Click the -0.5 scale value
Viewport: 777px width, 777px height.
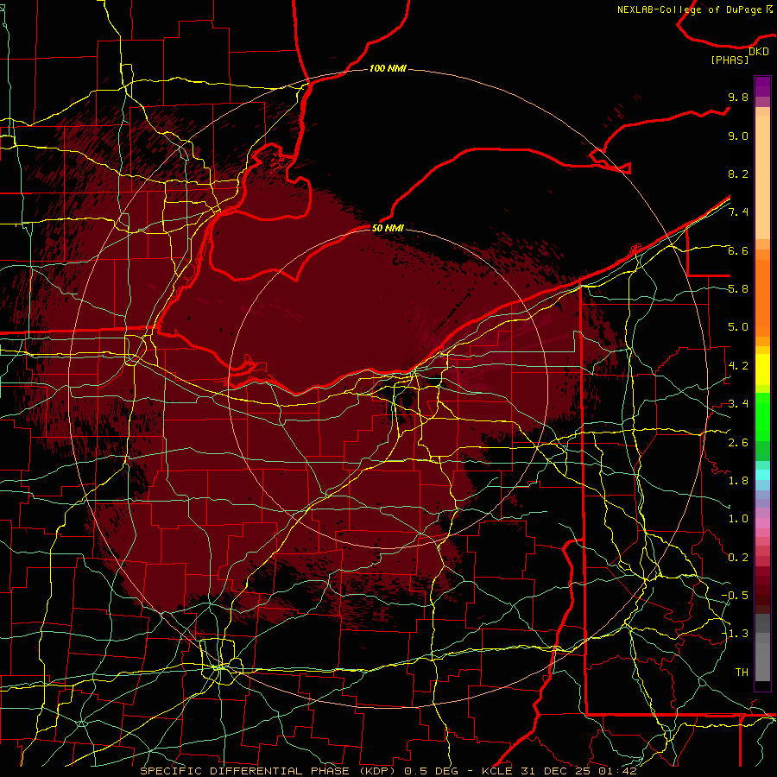click(735, 596)
